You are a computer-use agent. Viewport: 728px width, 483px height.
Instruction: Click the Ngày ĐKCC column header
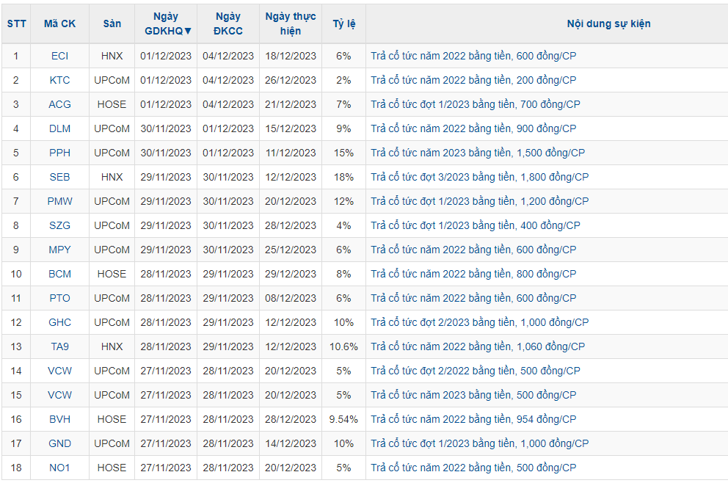click(227, 23)
